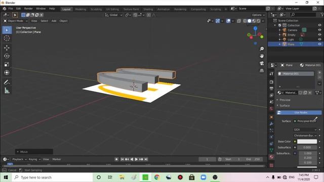Select the Cursor tool
The width and height of the screenshot is (324, 182).
point(7,38)
